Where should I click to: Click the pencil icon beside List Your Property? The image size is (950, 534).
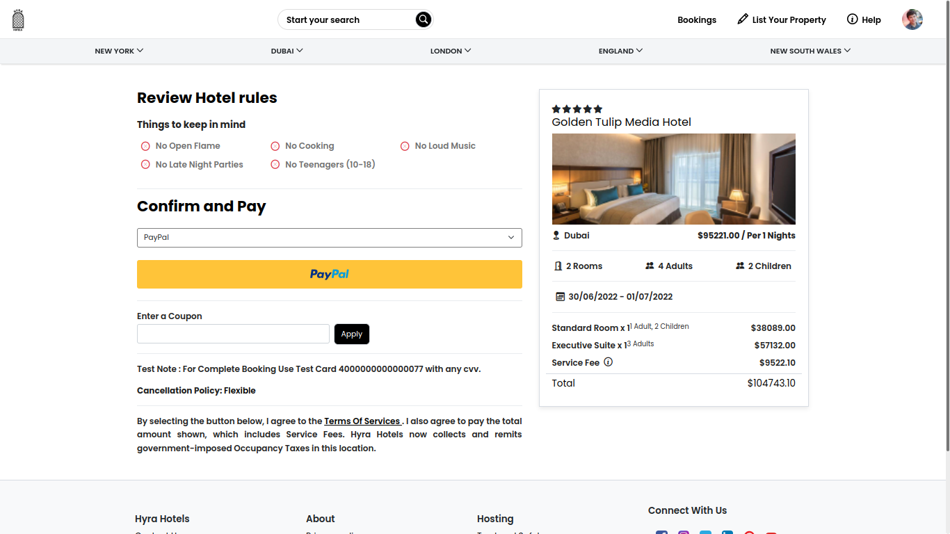coord(741,19)
